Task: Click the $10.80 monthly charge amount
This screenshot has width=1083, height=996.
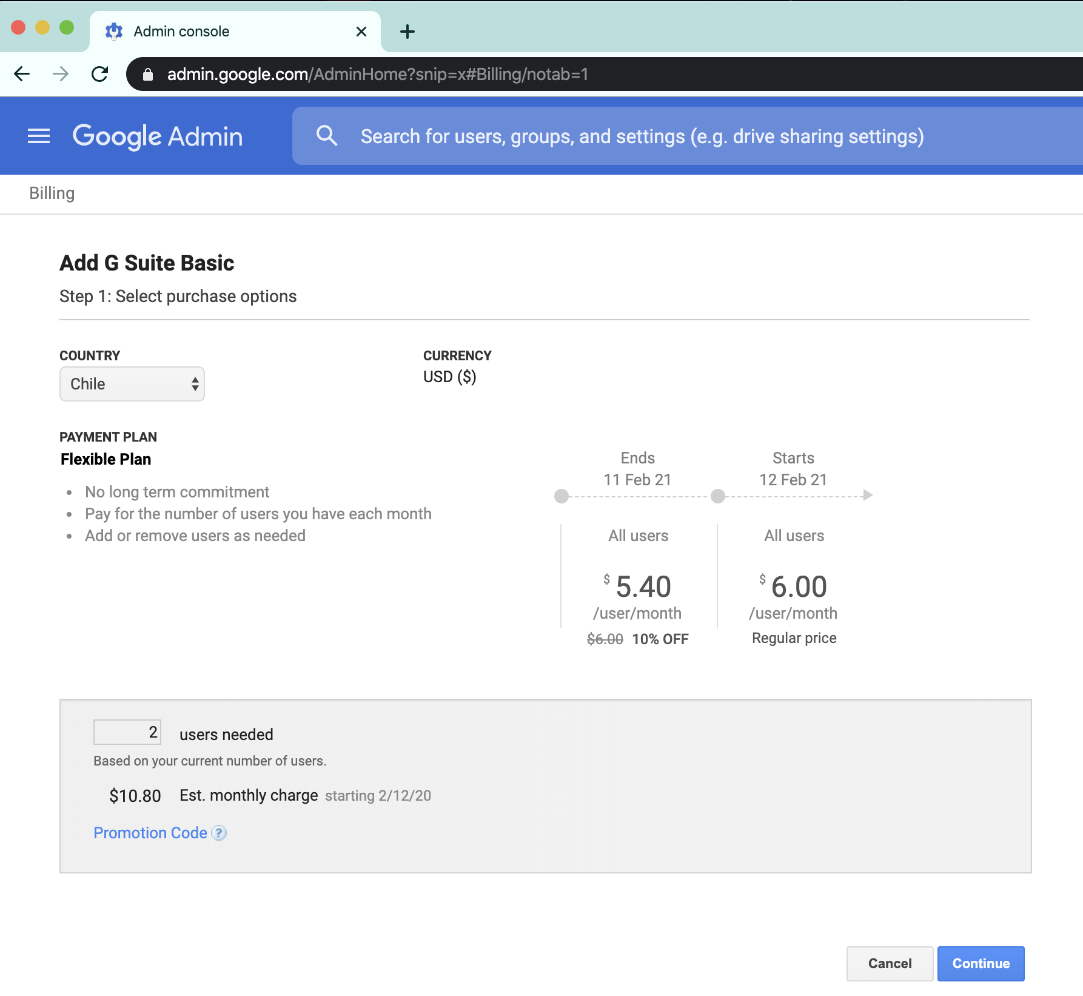Action: click(x=135, y=796)
